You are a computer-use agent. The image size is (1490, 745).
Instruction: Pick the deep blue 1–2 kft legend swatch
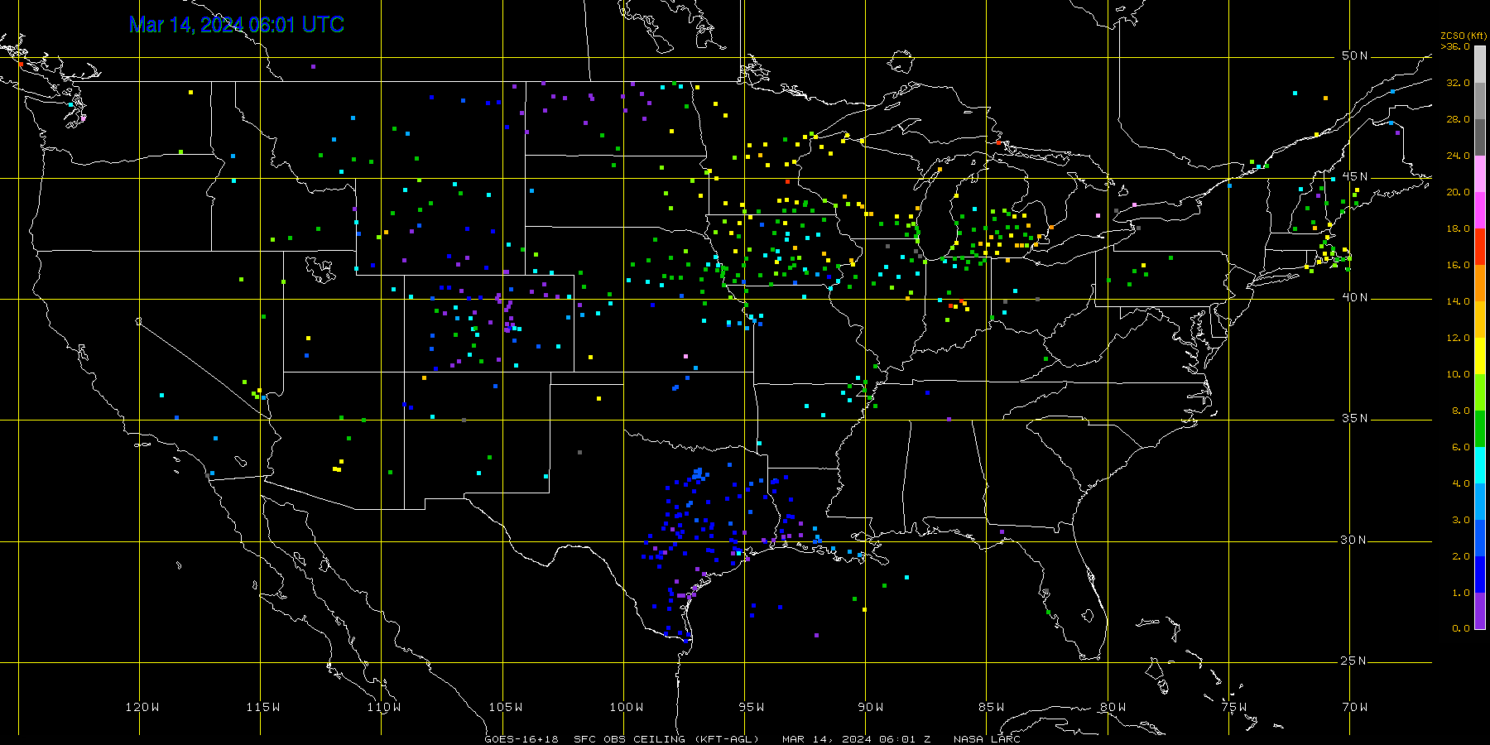pos(1480,574)
